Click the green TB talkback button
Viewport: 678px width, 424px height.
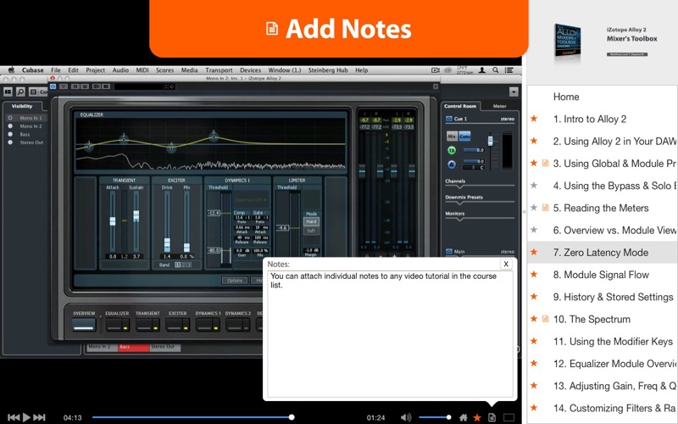pyautogui.click(x=452, y=150)
